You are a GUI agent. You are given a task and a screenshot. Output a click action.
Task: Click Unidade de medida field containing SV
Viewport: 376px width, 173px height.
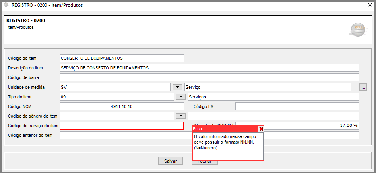click(x=115, y=87)
